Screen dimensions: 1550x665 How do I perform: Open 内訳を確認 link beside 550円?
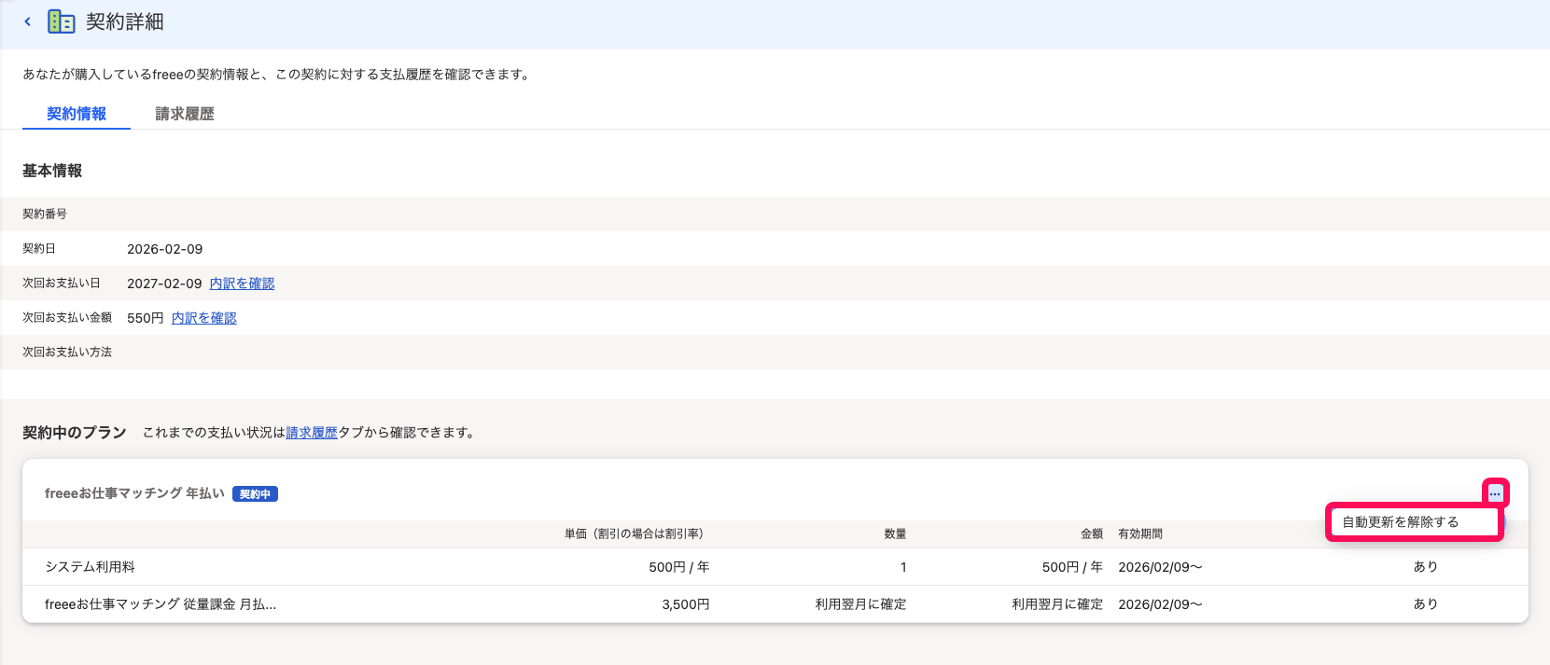(204, 318)
